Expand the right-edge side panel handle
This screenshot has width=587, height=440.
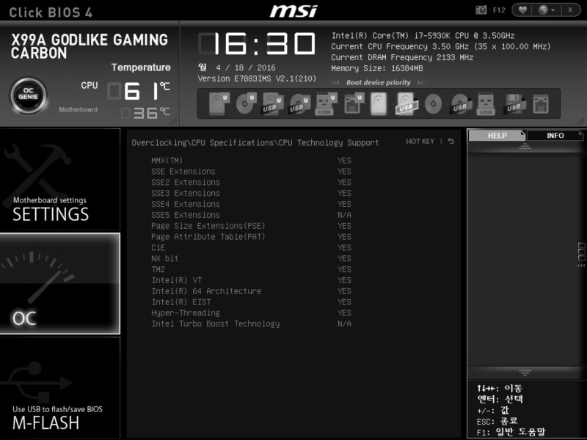point(581,254)
